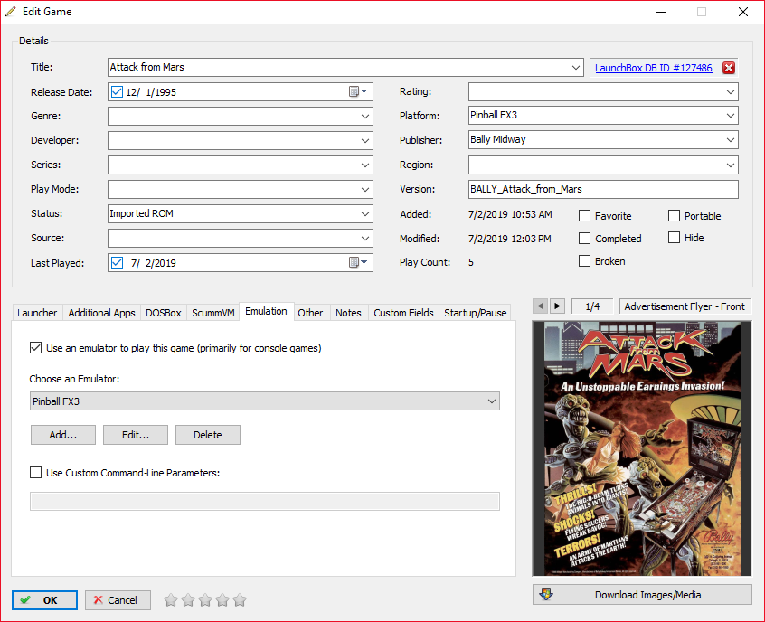The height and width of the screenshot is (622, 765).
Task: Click the Version field with BALLY_Attack_from_Mars
Action: coord(603,189)
